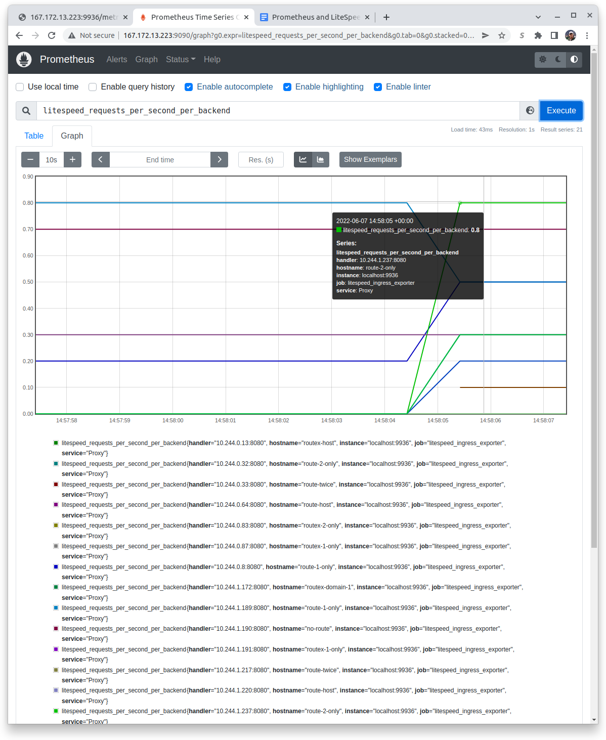
Task: Open the Alerts page
Action: 117,59
